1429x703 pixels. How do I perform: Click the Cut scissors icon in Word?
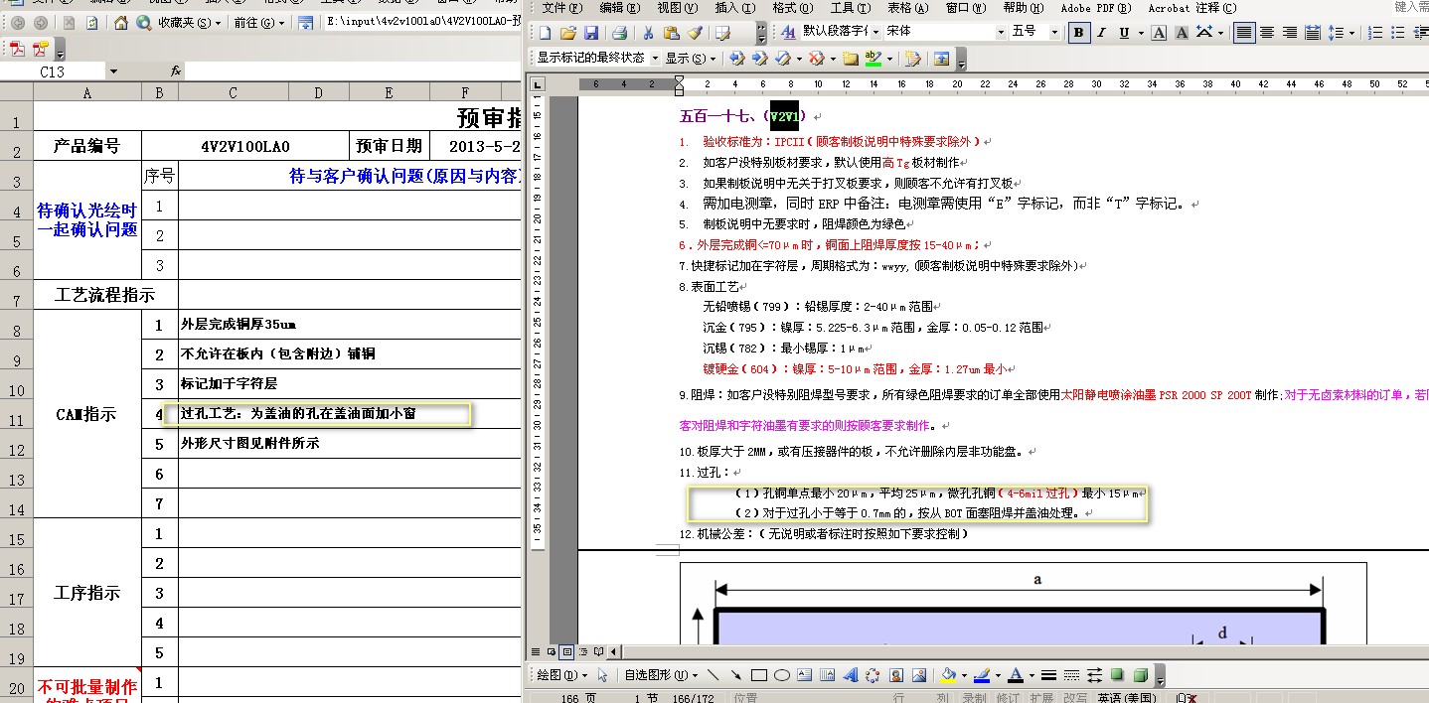point(648,33)
